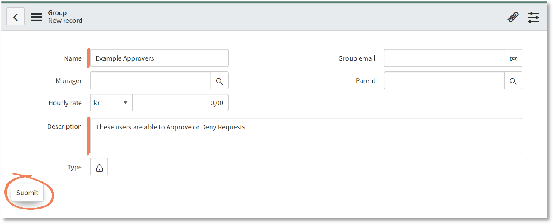Open the paperclip attachments icon
This screenshot has height=224, width=553.
(x=513, y=17)
